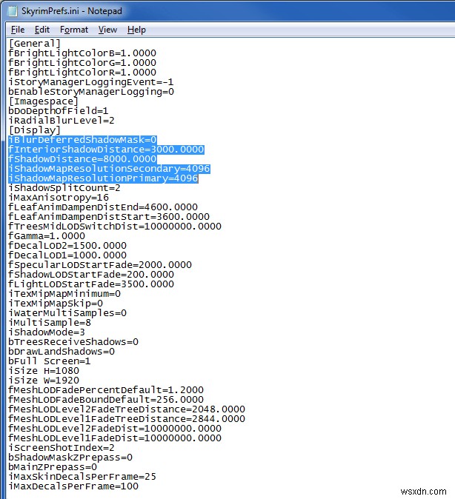This screenshot has height=499, width=455.
Task: Click the fDecalLOD1=1000.0000 line
Action: [67, 255]
